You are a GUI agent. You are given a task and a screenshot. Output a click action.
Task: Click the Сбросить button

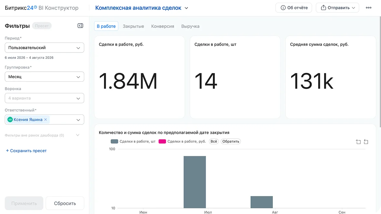coord(65,203)
